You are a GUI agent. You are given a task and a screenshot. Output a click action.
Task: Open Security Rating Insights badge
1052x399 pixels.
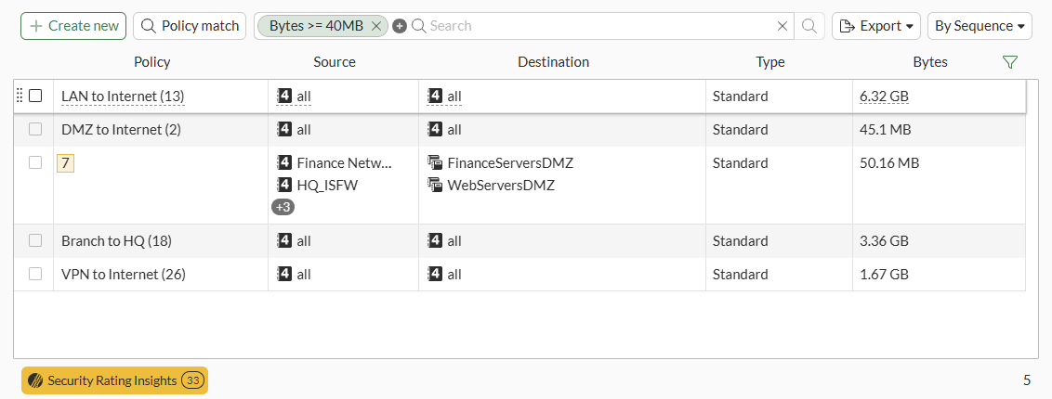[x=114, y=380]
